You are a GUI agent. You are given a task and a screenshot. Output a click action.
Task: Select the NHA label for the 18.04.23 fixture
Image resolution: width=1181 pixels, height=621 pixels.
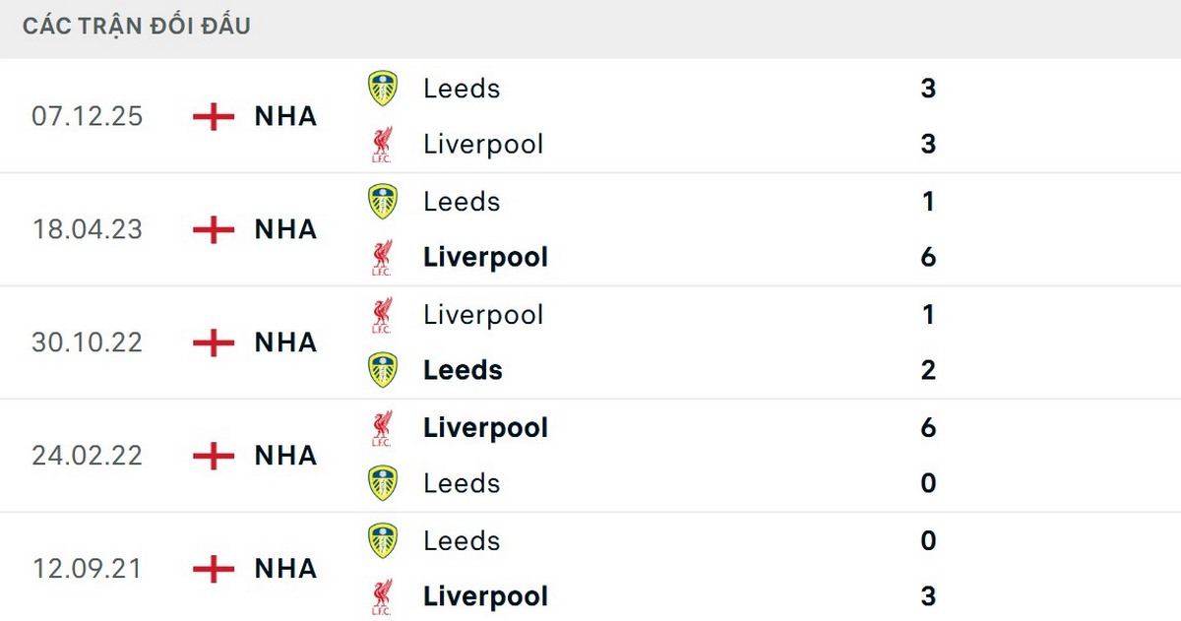pos(285,229)
